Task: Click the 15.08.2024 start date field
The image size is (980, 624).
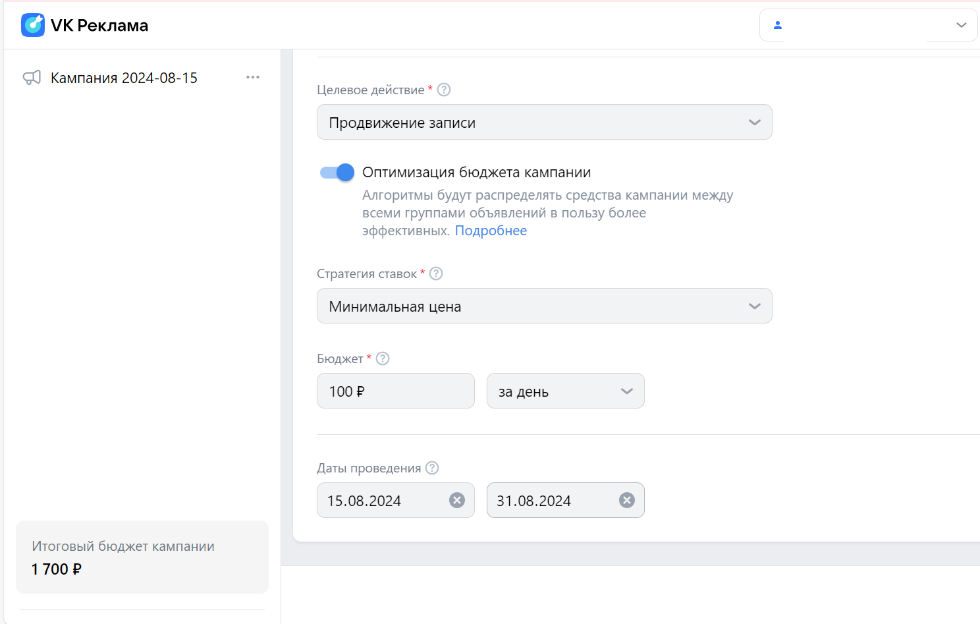Action: [x=396, y=500]
